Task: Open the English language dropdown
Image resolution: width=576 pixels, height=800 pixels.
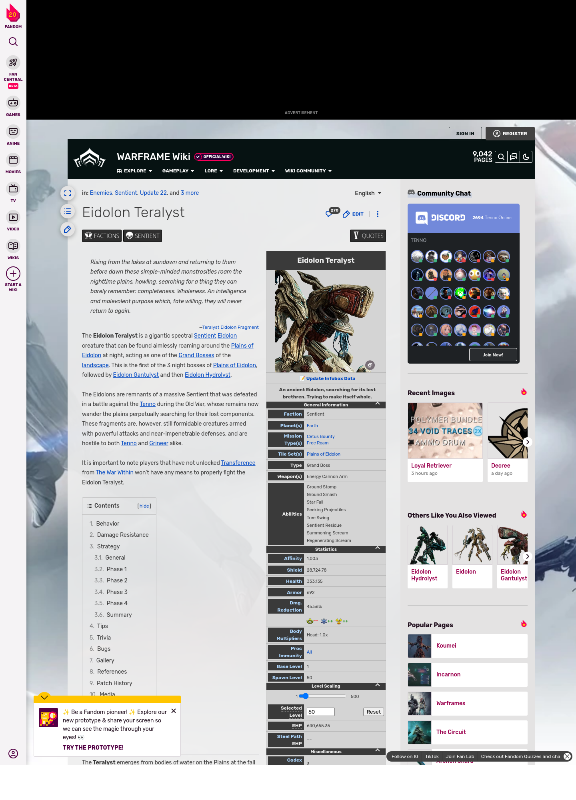Action: [368, 193]
